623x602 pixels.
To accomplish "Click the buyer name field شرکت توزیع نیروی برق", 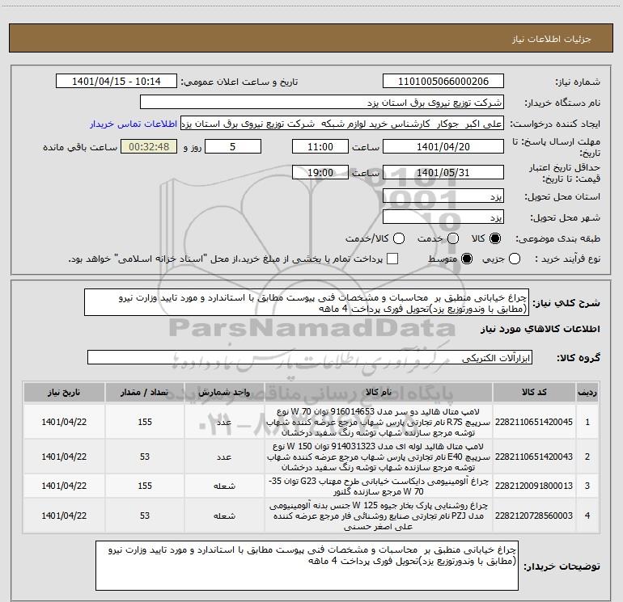I will 322,103.
